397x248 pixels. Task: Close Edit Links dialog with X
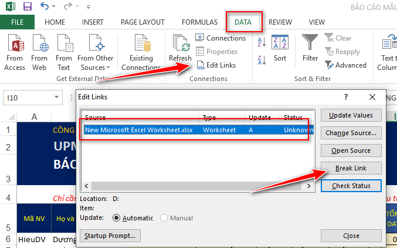[x=372, y=97]
